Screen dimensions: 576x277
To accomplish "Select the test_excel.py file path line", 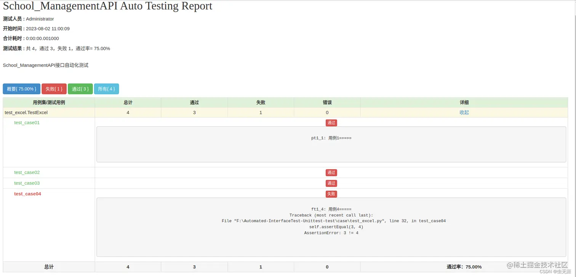I will [x=334, y=221].
